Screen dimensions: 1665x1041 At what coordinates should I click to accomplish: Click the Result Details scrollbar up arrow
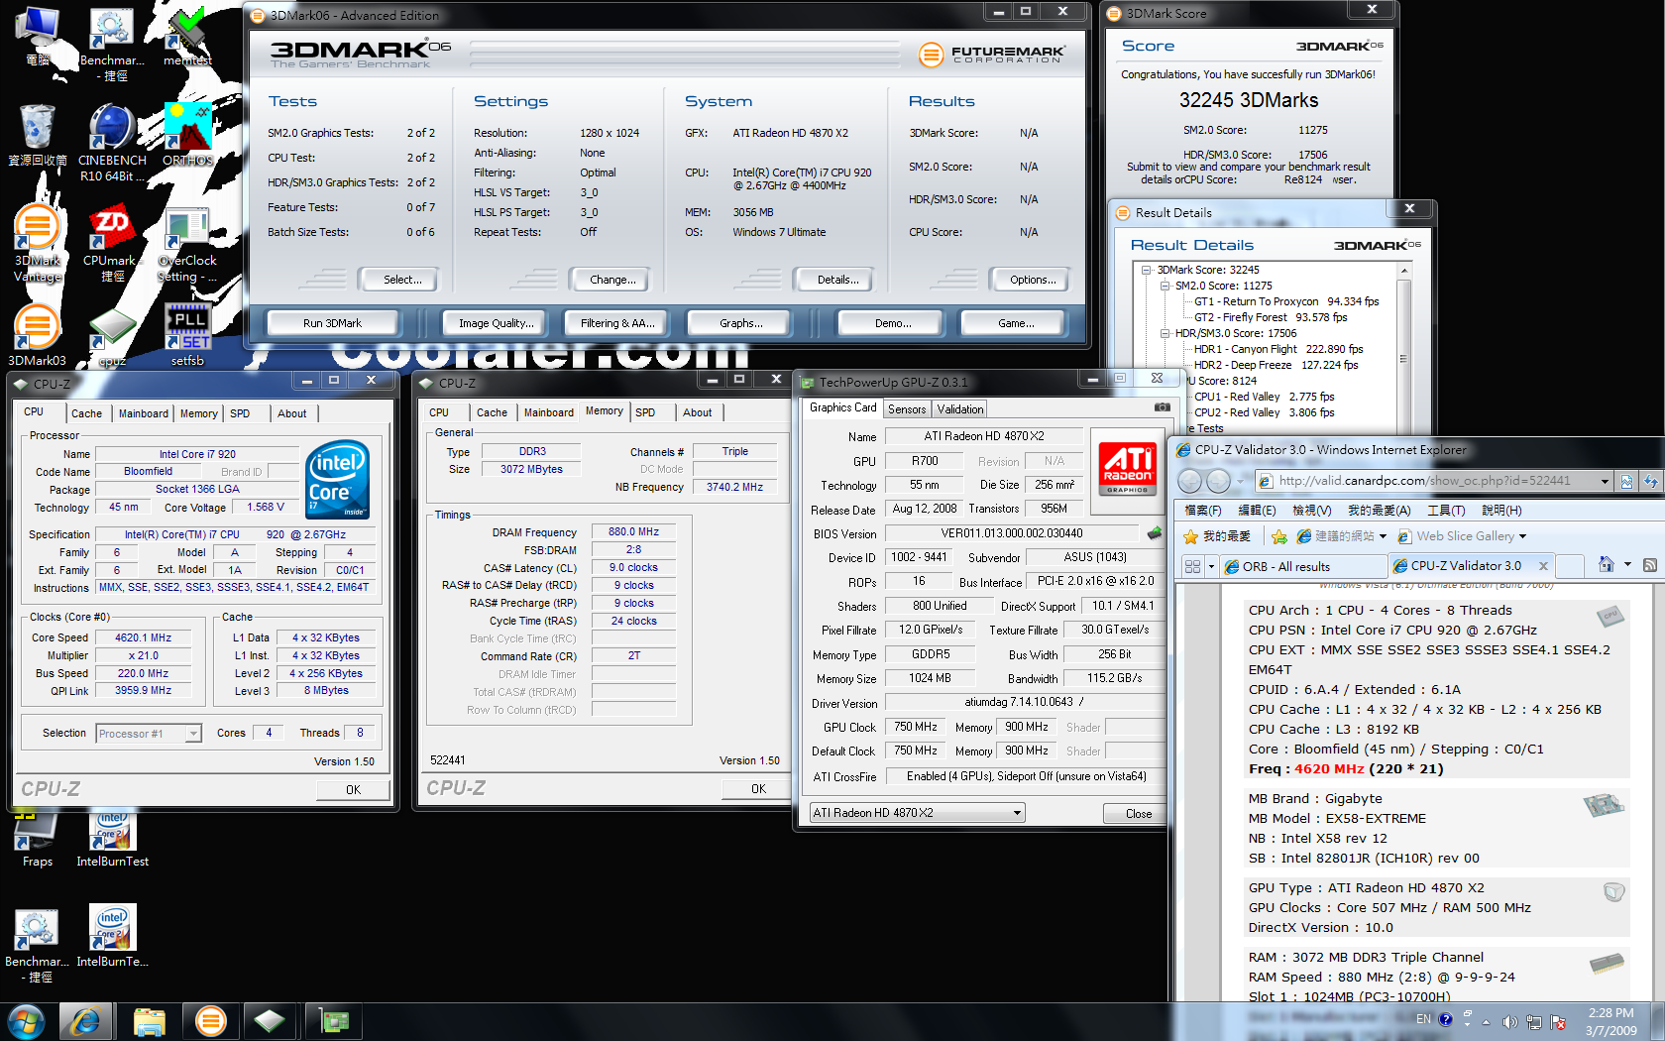coord(1403,271)
